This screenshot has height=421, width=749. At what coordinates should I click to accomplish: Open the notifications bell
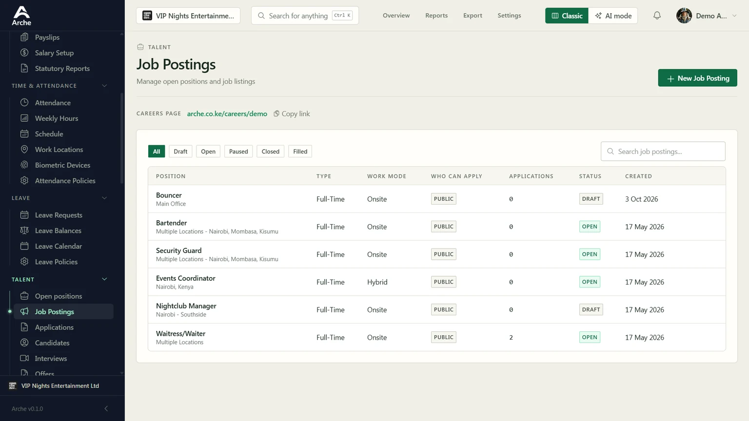[x=657, y=16]
